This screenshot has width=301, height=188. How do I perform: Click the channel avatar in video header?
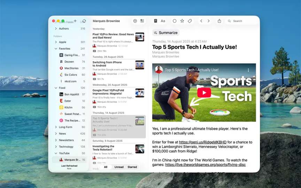point(159,70)
